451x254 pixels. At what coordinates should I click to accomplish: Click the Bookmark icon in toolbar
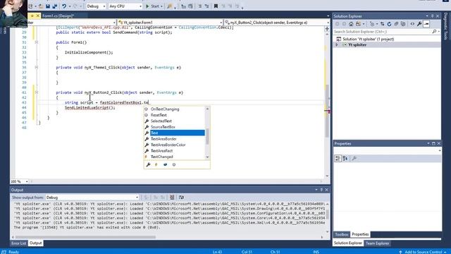click(216, 6)
